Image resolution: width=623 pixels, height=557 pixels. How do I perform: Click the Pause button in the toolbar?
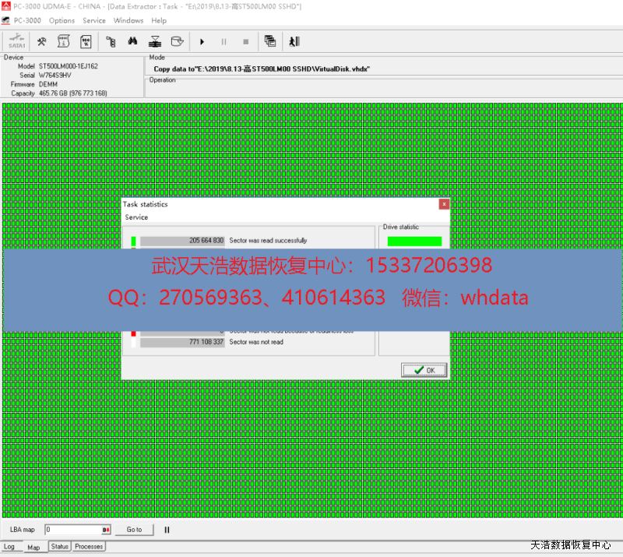(224, 41)
